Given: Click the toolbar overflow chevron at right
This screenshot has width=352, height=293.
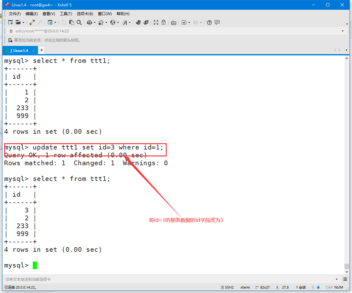Looking at the screenshot, I should 347,24.
